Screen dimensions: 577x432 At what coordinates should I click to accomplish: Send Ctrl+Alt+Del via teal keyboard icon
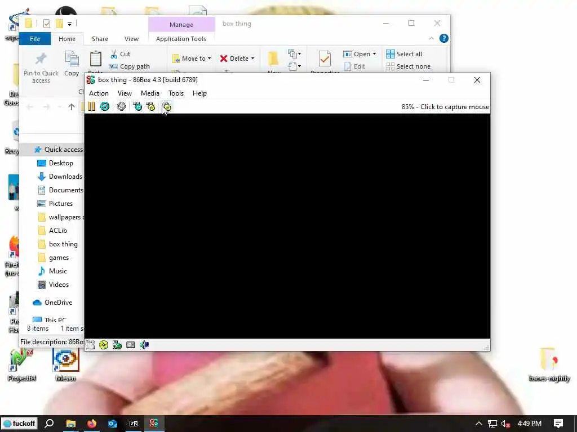137,106
